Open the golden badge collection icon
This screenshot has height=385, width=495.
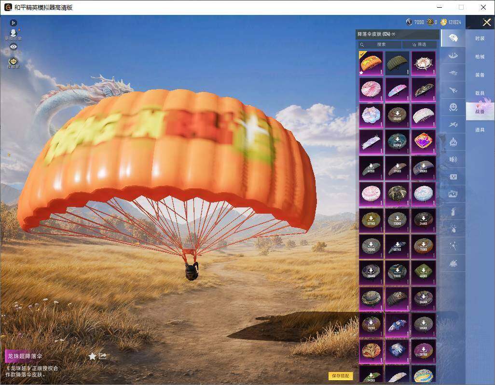coord(13,63)
